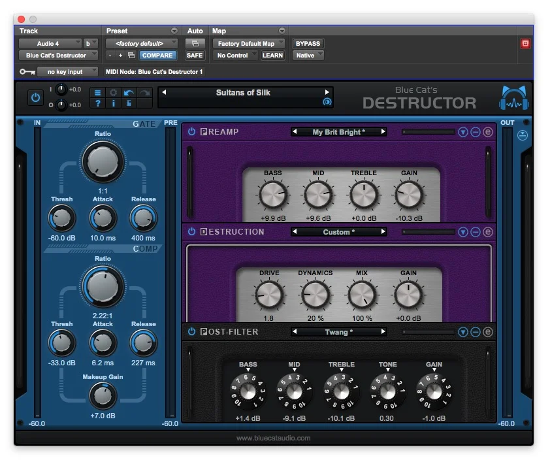Open the help question mark icon
This screenshot has height=464, width=550.
point(97,103)
